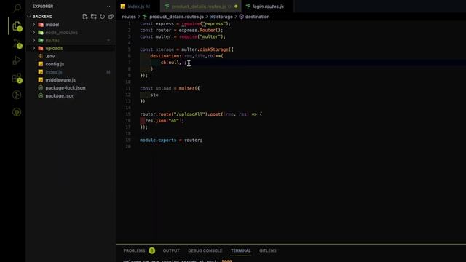
Task: Open package.json from the Explorer
Action: tap(60, 95)
